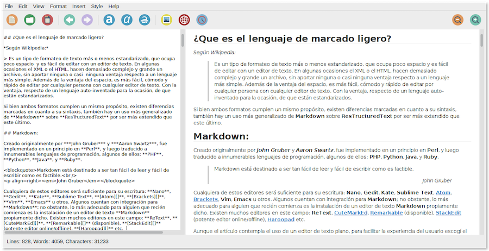Insert timestamp using the clock icon
The height and width of the screenshot is (251, 489).
tap(202, 20)
